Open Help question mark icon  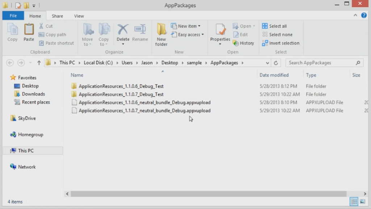pos(364,15)
